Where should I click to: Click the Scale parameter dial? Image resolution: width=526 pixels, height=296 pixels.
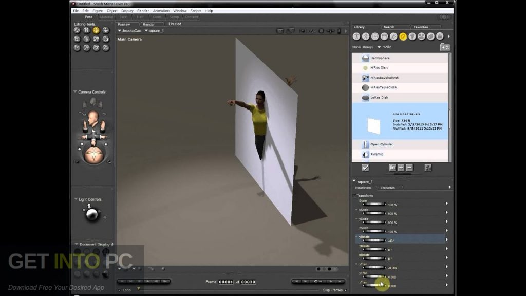(374, 203)
